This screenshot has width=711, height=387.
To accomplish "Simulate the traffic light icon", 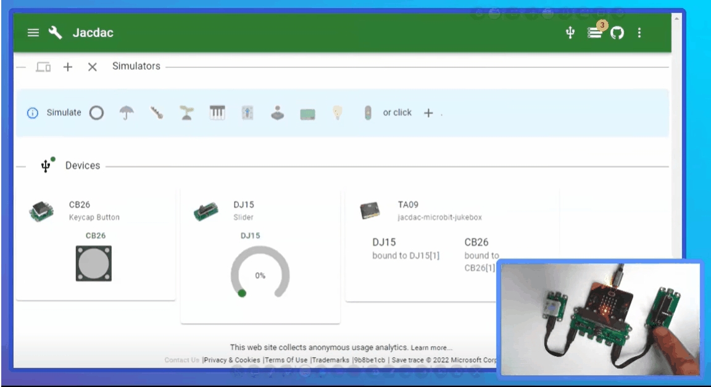I will [368, 113].
